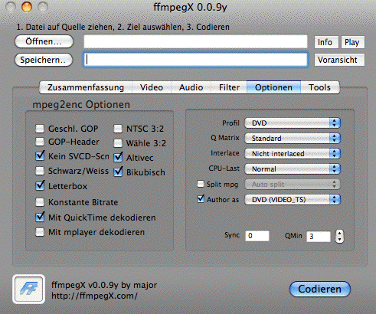
Task: Click the Sync value field
Action: coord(257,236)
